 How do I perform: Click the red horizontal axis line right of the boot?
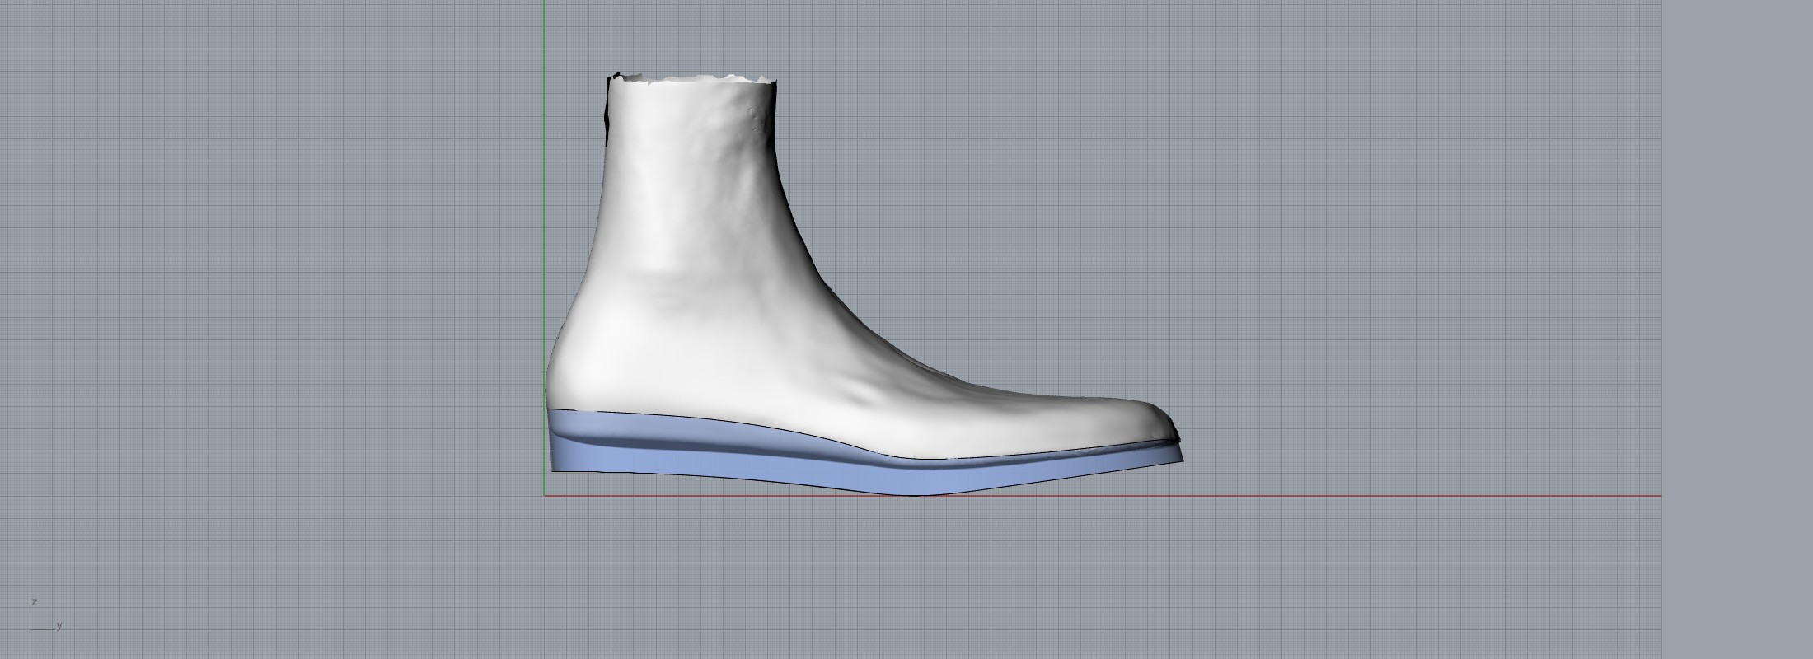[x=1401, y=496]
